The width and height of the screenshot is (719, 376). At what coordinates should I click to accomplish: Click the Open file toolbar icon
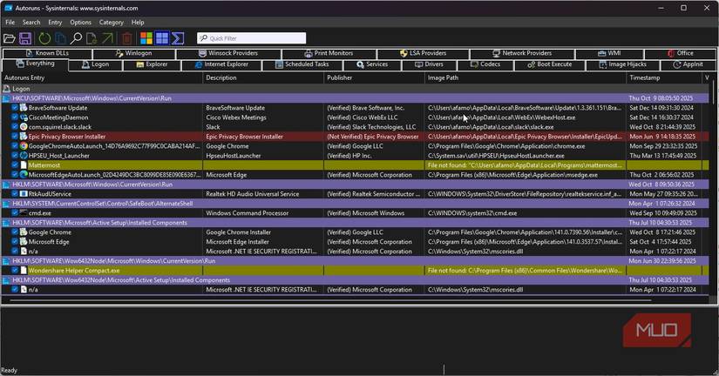(x=10, y=38)
